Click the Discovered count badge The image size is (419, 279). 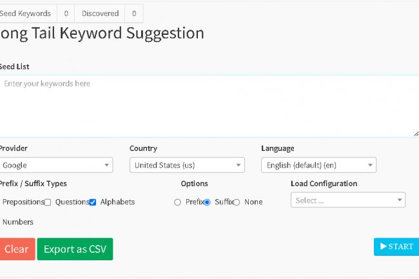(134, 14)
